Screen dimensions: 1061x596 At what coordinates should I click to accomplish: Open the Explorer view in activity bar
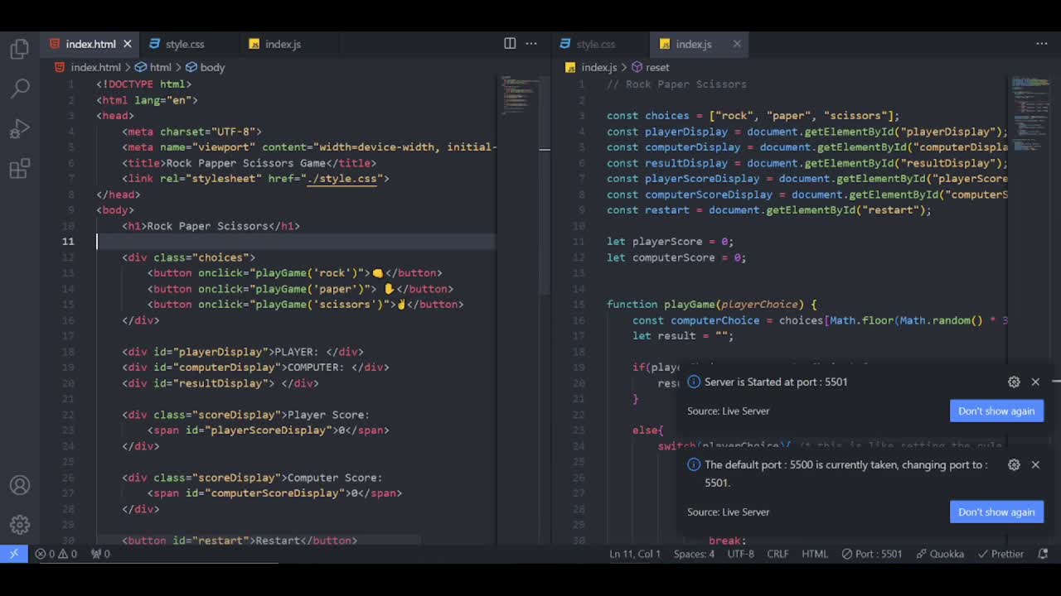tap(20, 50)
